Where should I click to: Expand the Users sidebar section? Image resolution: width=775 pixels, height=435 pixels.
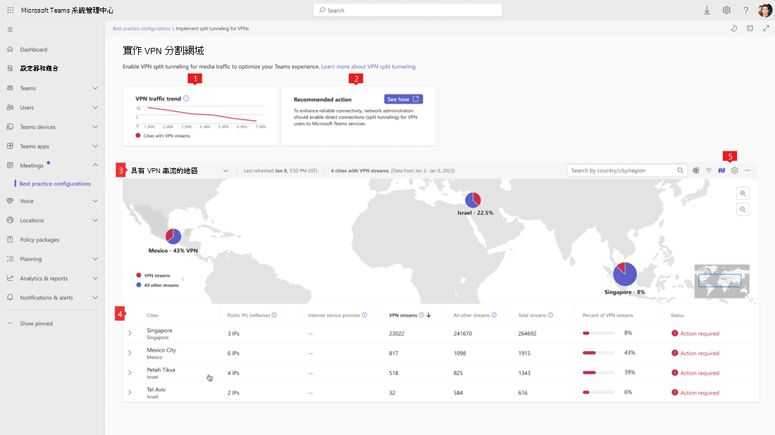[x=95, y=108]
